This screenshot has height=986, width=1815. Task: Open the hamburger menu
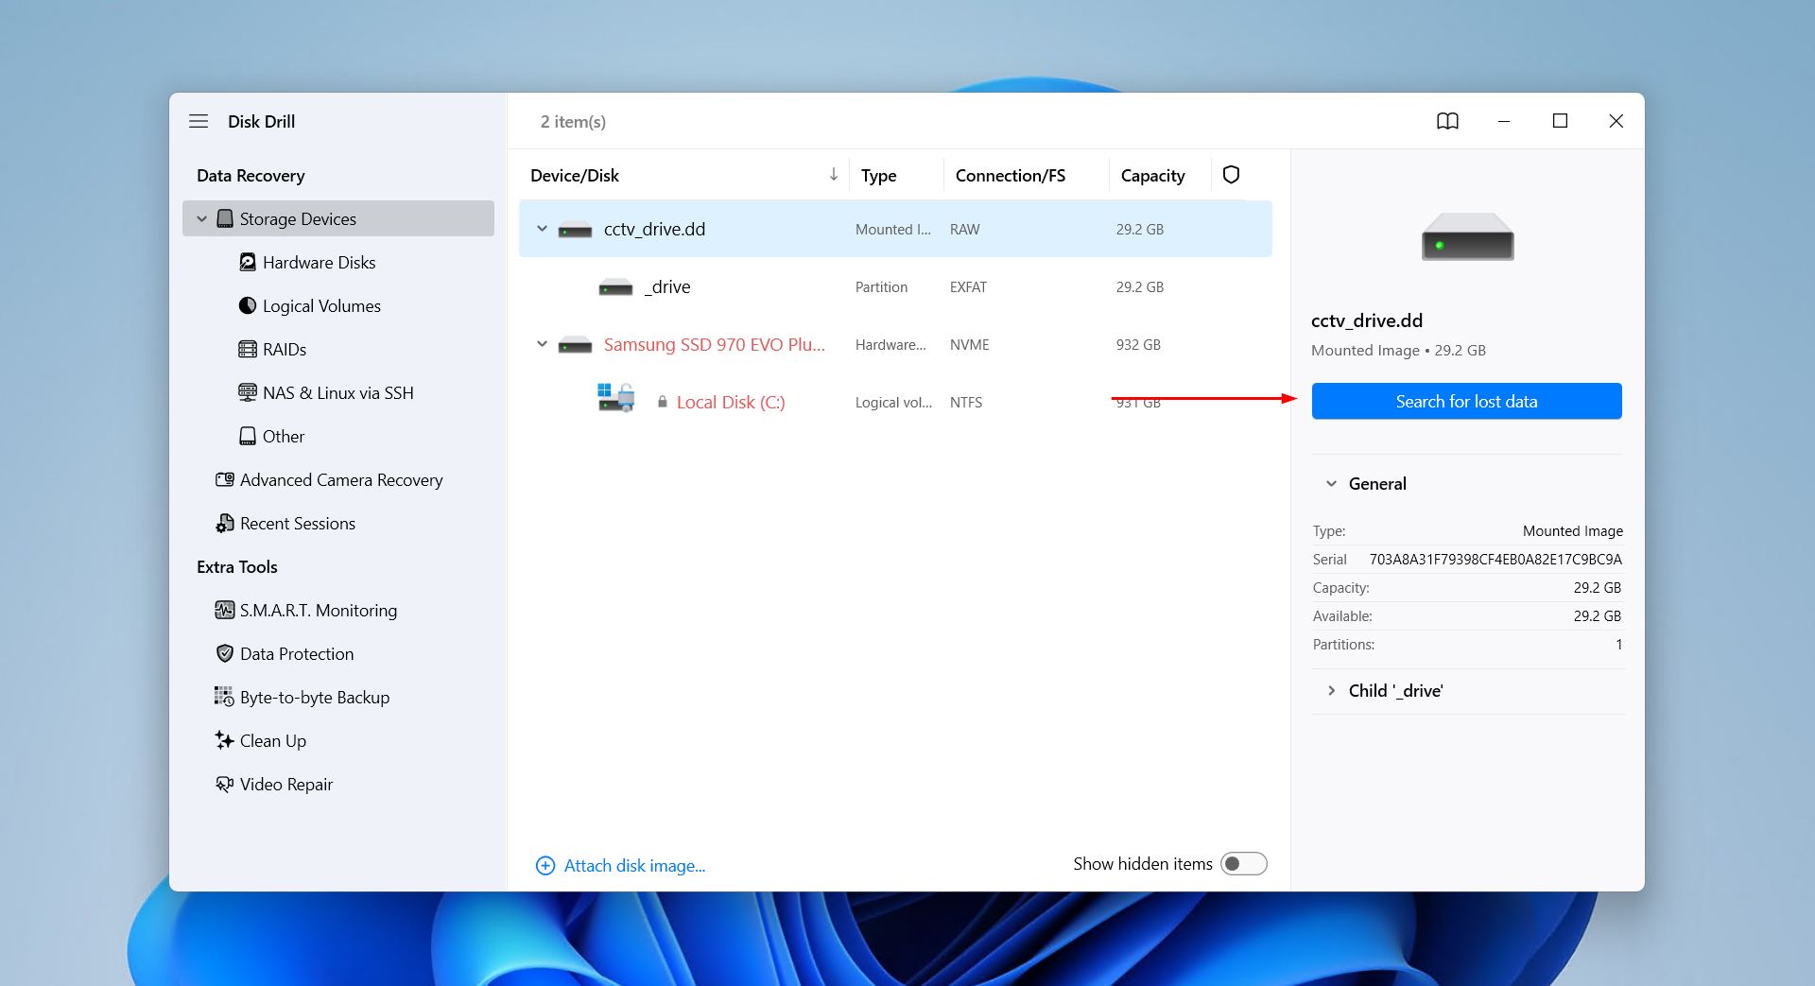[x=199, y=121]
